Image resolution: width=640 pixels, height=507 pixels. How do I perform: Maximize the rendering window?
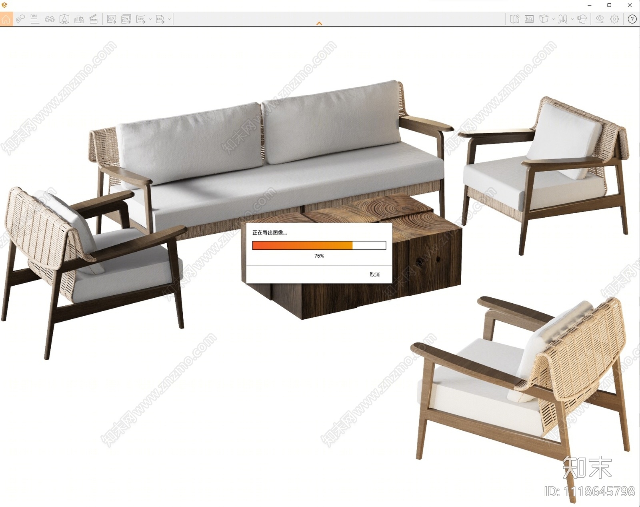click(x=609, y=5)
